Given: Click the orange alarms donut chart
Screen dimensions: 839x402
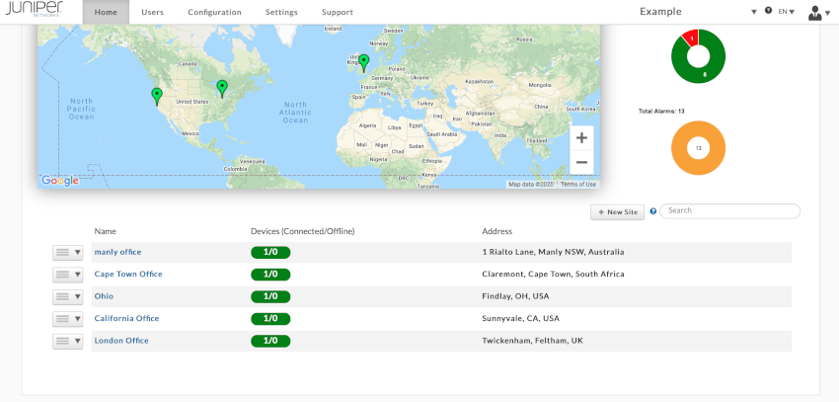Looking at the screenshot, I should [x=698, y=167].
